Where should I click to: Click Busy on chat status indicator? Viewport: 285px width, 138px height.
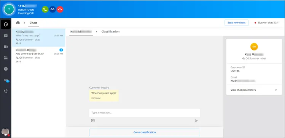coord(267,23)
